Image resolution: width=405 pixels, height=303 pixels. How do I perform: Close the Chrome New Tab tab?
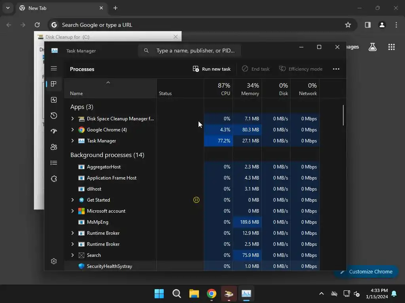coord(101,8)
